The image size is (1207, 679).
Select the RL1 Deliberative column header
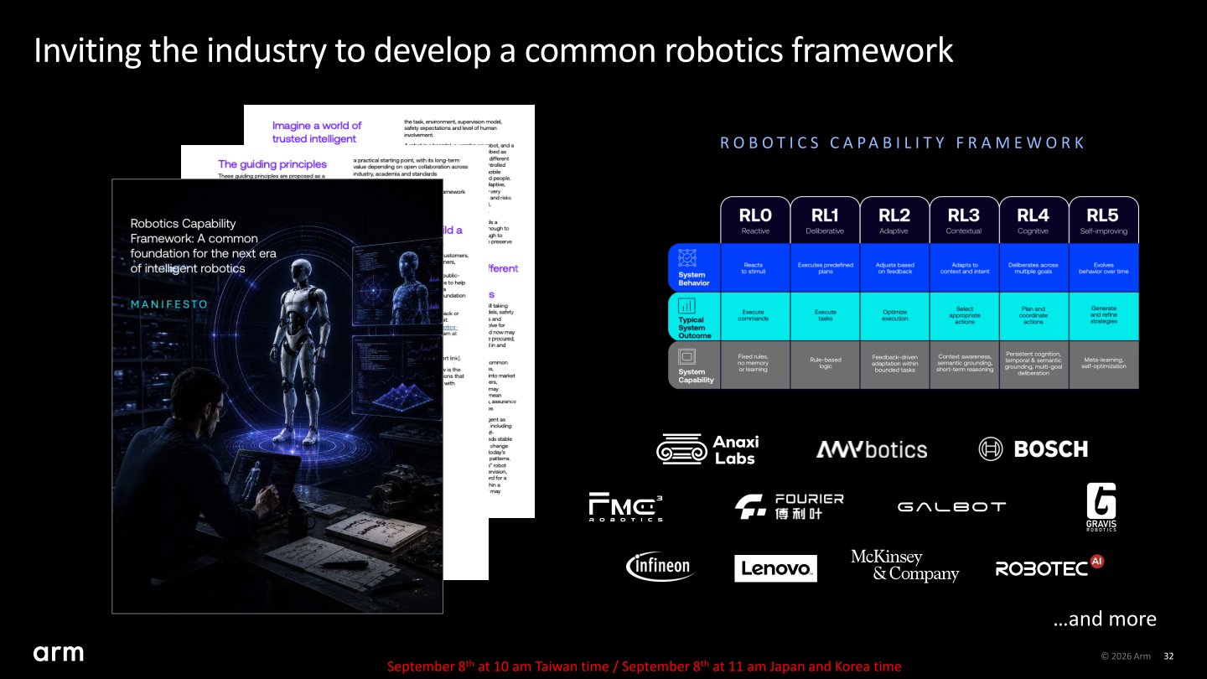pos(825,220)
